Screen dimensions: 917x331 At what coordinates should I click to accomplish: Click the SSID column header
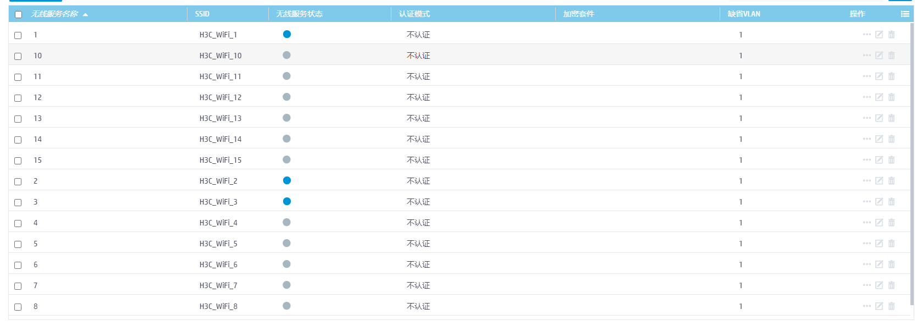click(x=202, y=14)
